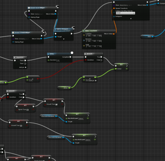Expand the Add to Viewport node's advanced arrow
This screenshot has width=165, height=161.
coord(64,39)
